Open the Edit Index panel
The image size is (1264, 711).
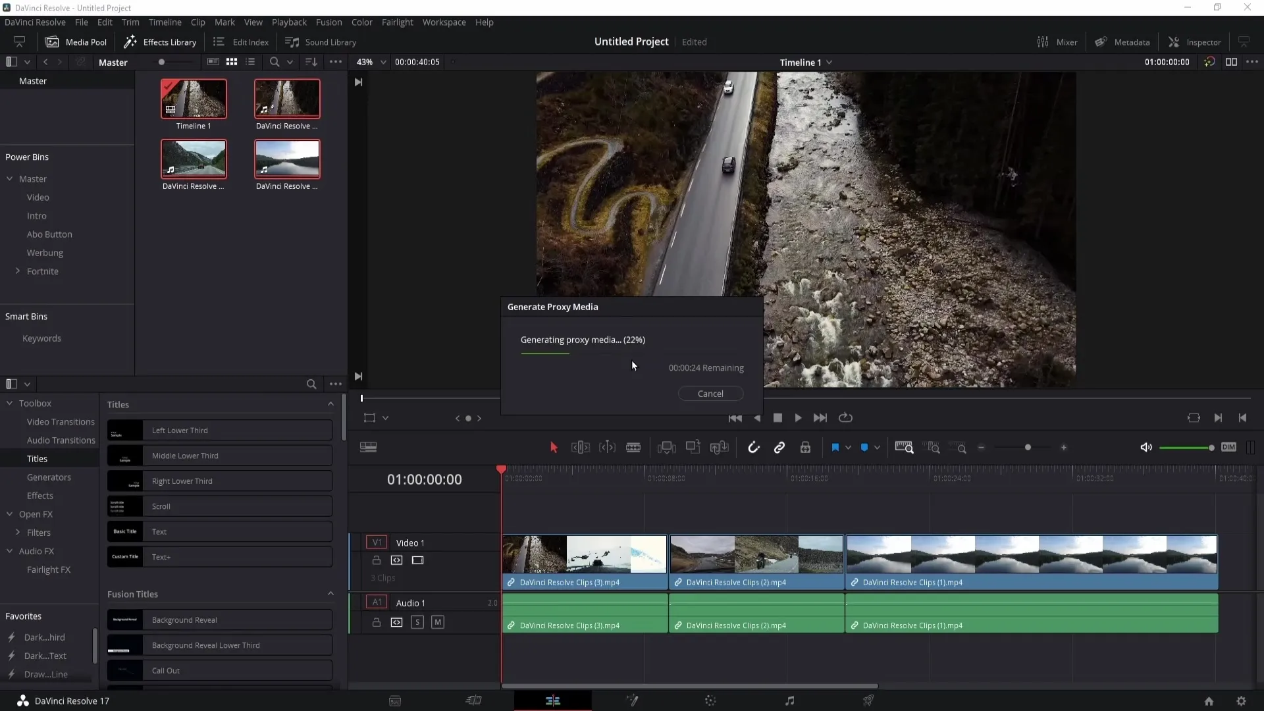tap(241, 42)
